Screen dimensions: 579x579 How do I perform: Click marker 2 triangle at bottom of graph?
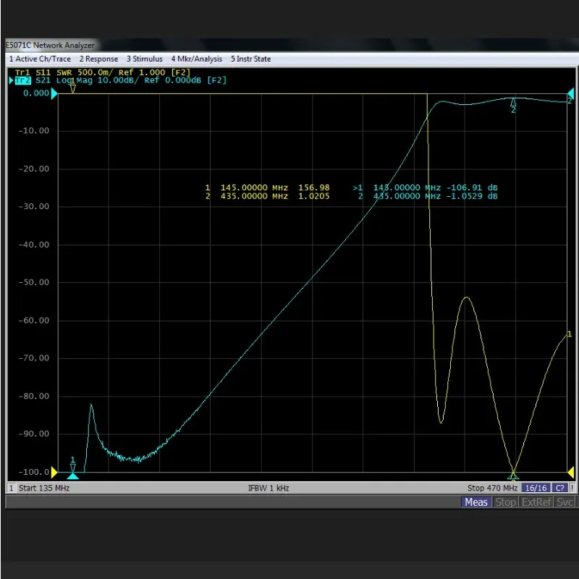pos(513,475)
